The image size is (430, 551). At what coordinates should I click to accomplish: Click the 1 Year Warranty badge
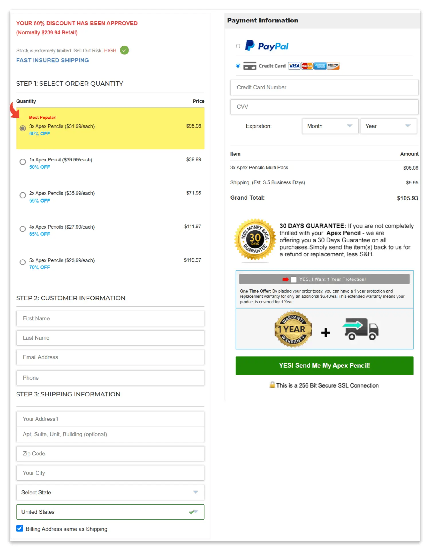pos(293,329)
